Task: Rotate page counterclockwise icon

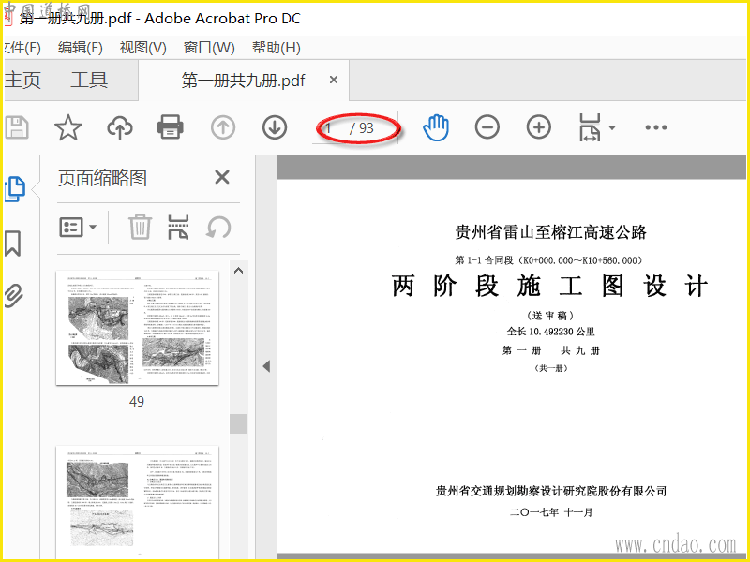Action: [218, 227]
